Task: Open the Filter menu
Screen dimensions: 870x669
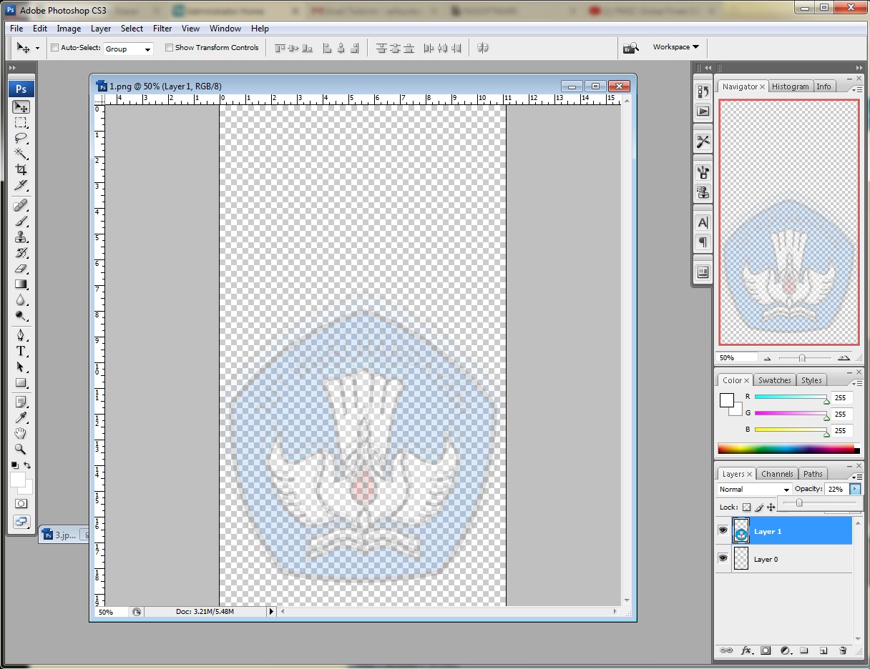Action: 162,29
